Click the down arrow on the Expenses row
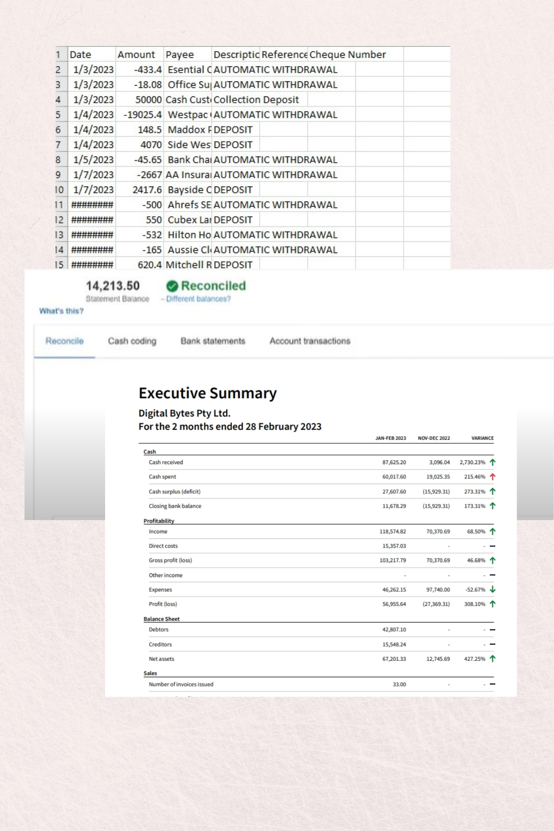The height and width of the screenshot is (831, 554). 492,590
